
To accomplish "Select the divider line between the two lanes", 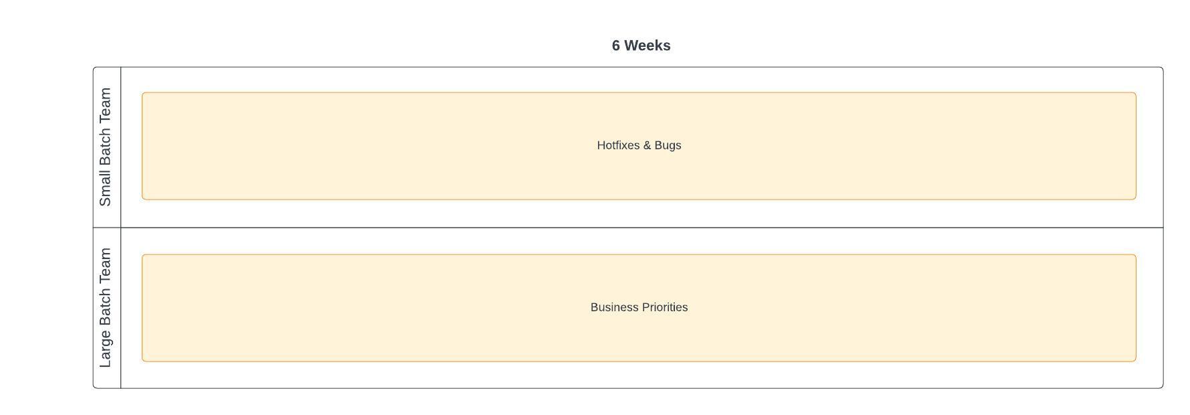I will pos(628,228).
